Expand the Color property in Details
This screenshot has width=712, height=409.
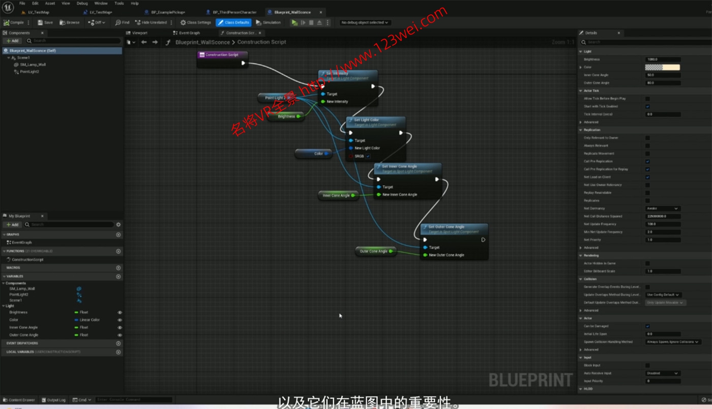click(581, 67)
